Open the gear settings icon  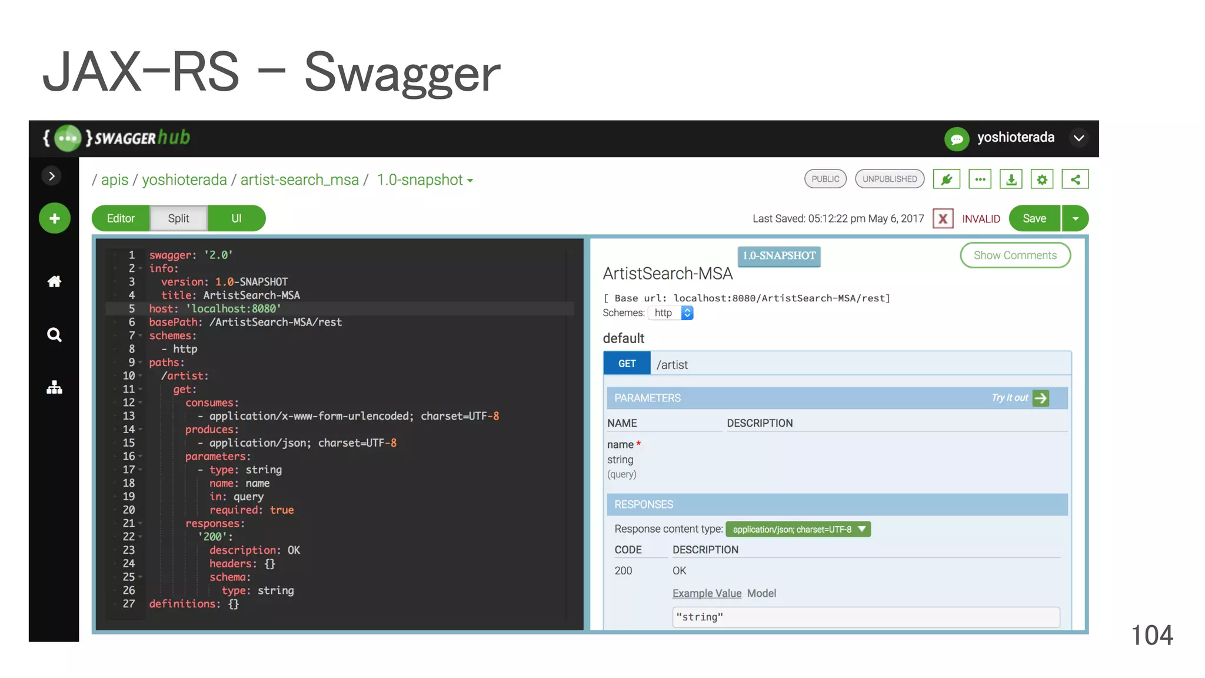1042,180
